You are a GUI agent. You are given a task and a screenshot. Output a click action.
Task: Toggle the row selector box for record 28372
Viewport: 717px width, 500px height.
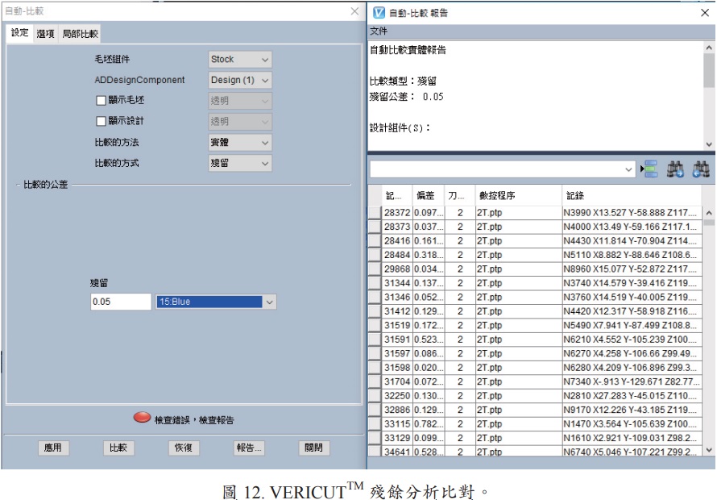click(375, 212)
